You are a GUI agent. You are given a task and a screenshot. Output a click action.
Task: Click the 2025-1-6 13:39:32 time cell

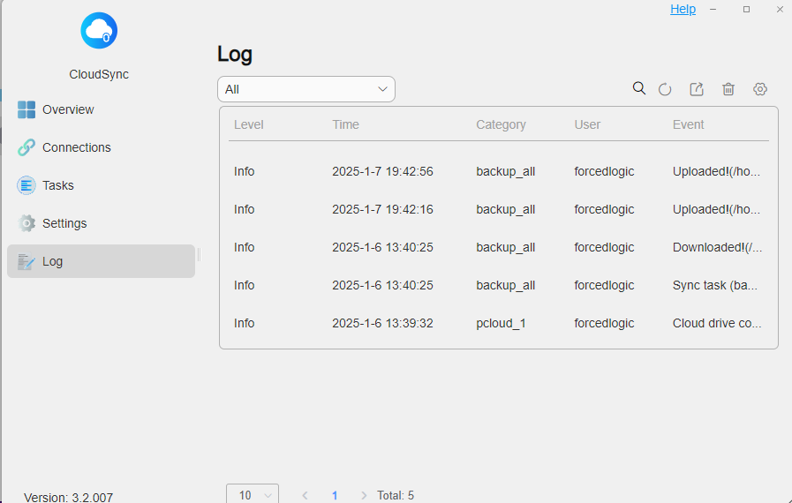tap(382, 323)
